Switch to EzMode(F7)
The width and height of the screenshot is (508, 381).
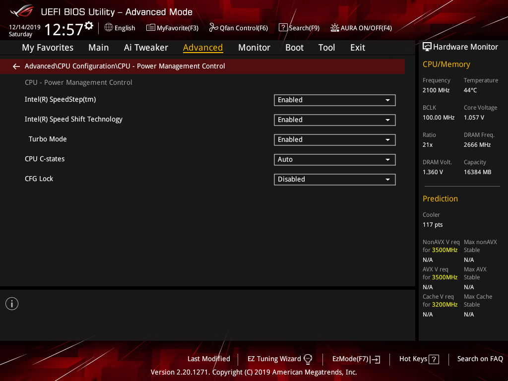[356, 359]
